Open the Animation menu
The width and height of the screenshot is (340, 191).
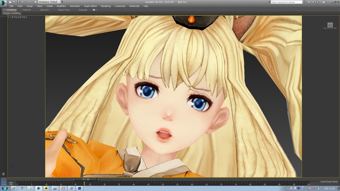pyautogui.click(x=75, y=6)
